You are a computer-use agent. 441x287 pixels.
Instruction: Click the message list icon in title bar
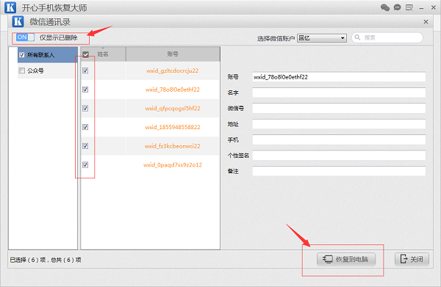coord(409,7)
